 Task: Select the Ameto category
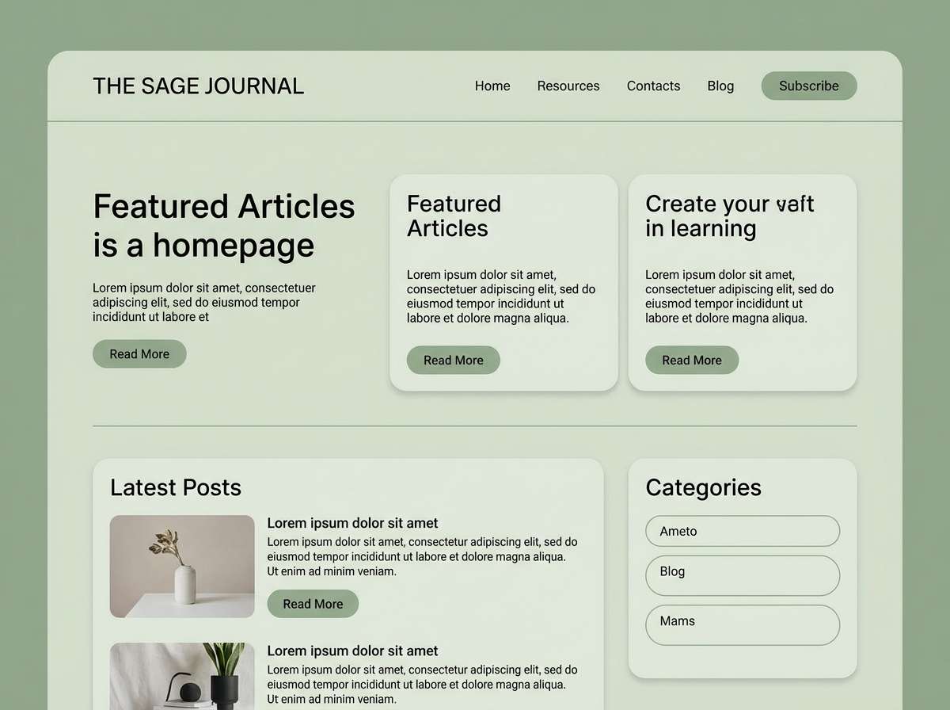pyautogui.click(x=742, y=531)
